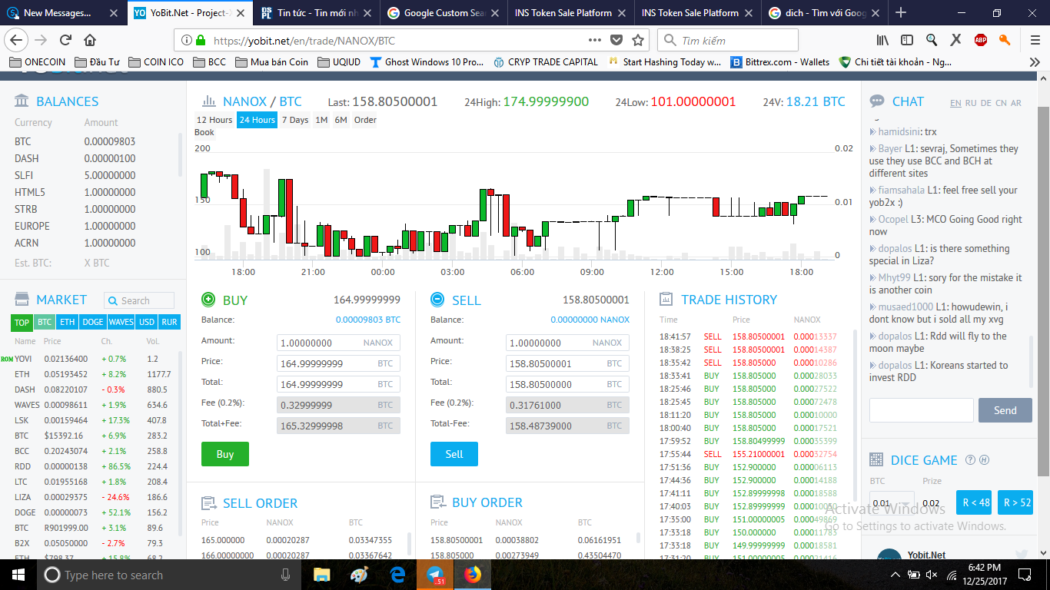This screenshot has height=590, width=1050.
Task: Click the CHAT speech bubble icon
Action: pos(877,101)
